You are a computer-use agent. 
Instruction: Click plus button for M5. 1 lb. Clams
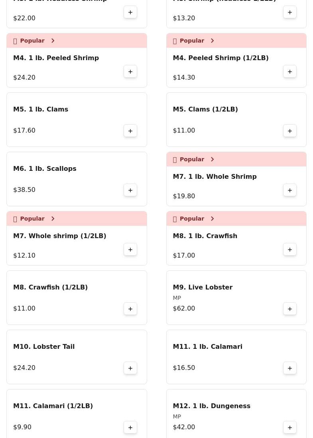(130, 131)
